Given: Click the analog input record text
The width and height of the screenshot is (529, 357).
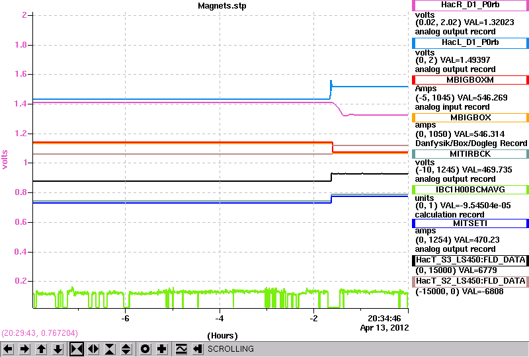Looking at the screenshot, I should point(452,107).
